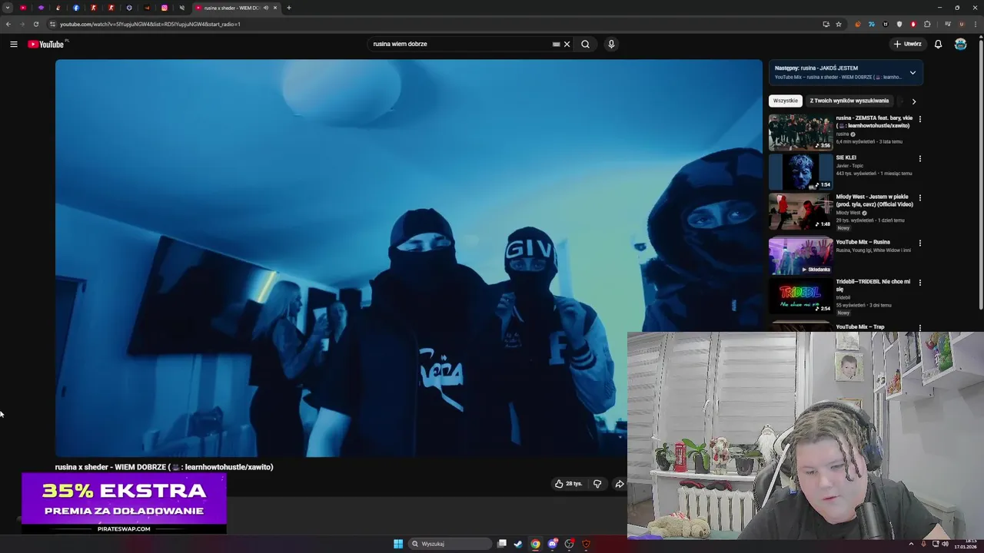Play the SIE KLEI thumbnail
The image size is (984, 553).
800,171
